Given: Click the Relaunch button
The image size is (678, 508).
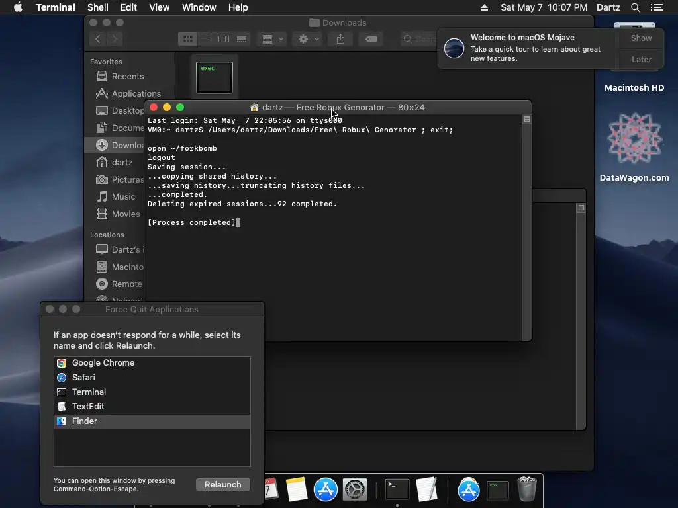Looking at the screenshot, I should point(222,485).
